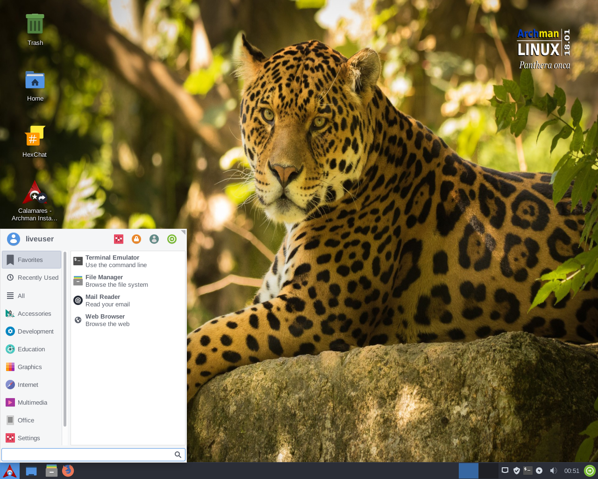
Task: Launch Terminal Emulator from favorites
Action: click(x=128, y=261)
